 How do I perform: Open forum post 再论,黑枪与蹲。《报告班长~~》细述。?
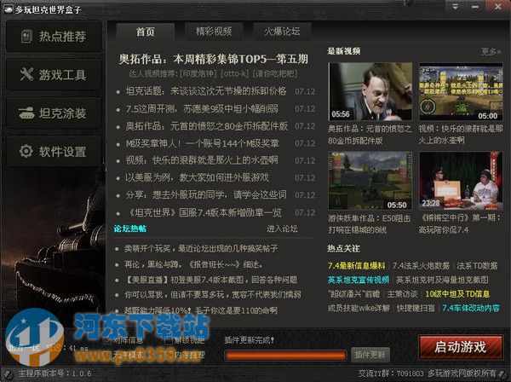click(193, 264)
